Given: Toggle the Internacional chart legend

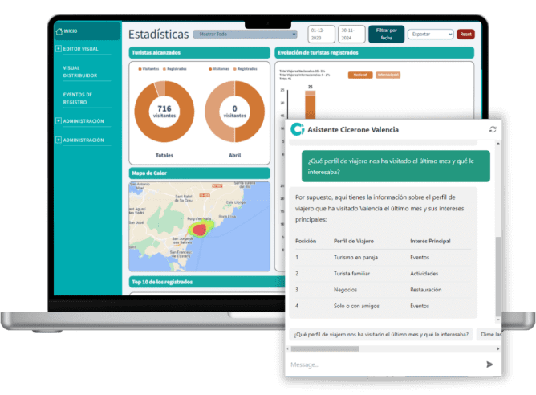Looking at the screenshot, I should 388,75.
